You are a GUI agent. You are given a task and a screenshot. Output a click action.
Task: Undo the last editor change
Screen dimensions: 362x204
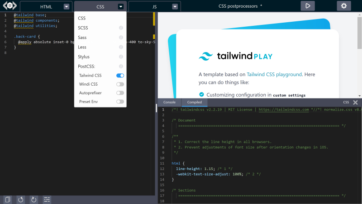coord(20,199)
